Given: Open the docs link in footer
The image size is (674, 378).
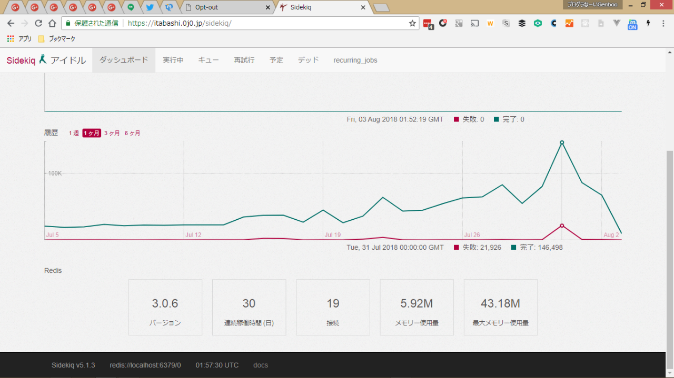Looking at the screenshot, I should click(x=260, y=365).
